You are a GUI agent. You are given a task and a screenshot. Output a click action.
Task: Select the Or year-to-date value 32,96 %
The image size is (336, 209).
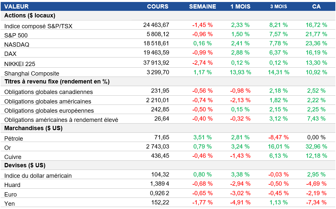tap(316, 147)
